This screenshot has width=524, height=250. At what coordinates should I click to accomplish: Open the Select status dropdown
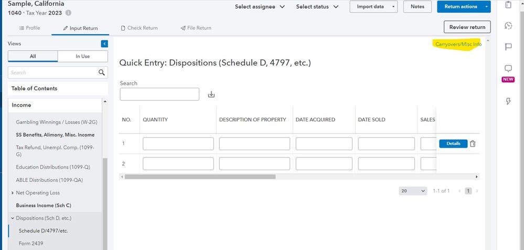[319, 7]
